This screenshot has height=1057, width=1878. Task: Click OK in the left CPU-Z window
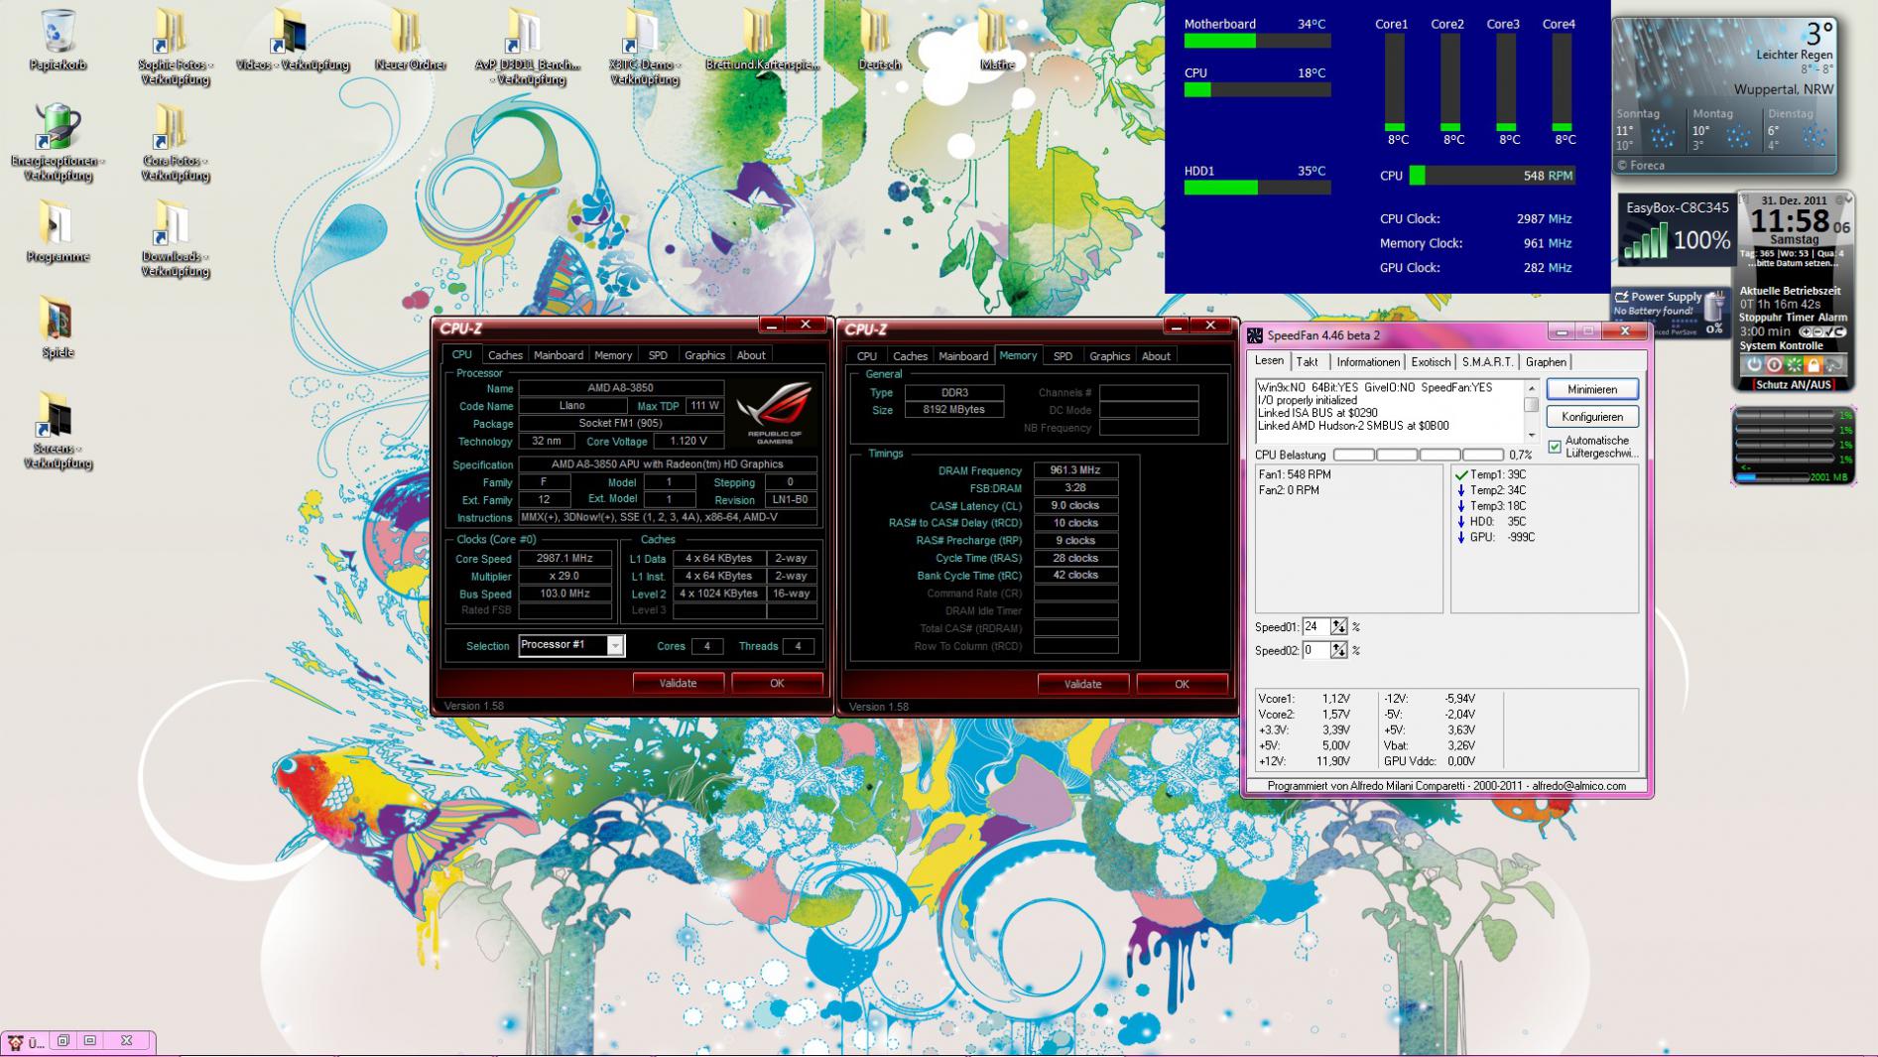777,683
